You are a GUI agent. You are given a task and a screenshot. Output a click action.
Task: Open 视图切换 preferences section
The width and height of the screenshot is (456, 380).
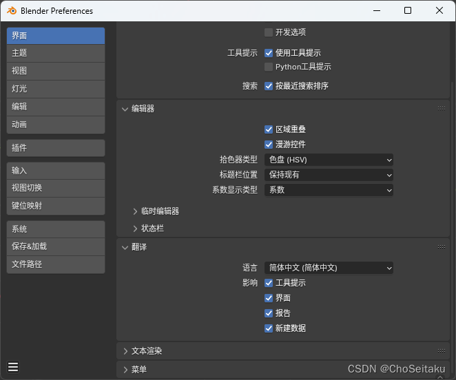pyautogui.click(x=56, y=188)
